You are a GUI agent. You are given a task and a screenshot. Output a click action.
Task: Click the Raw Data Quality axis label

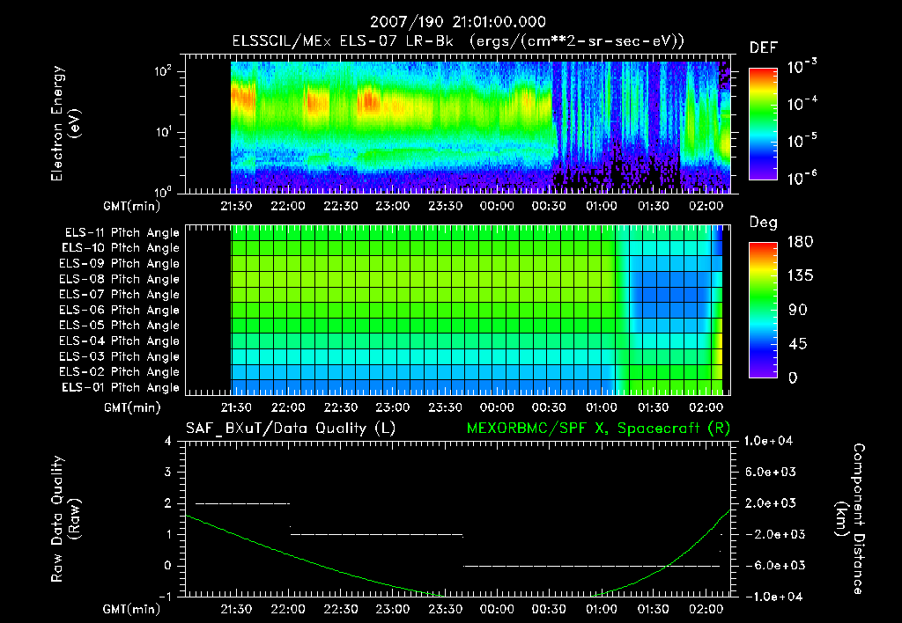tap(65, 519)
